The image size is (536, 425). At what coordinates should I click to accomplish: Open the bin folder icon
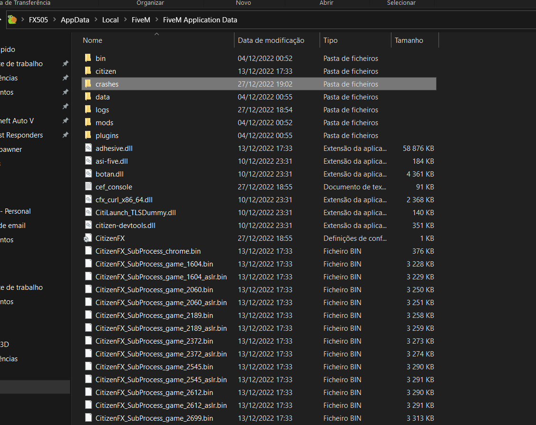tap(88, 58)
